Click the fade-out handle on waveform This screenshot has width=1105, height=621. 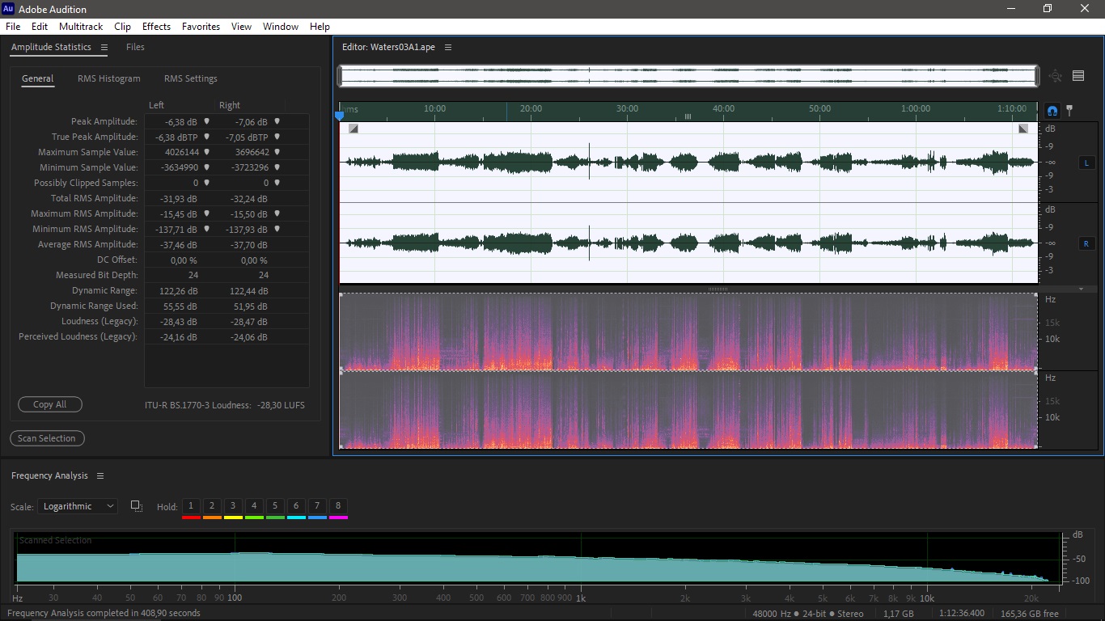coord(1023,129)
